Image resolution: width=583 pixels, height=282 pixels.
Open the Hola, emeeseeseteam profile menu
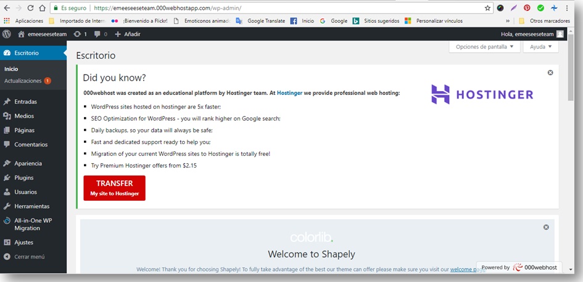pyautogui.click(x=532, y=34)
